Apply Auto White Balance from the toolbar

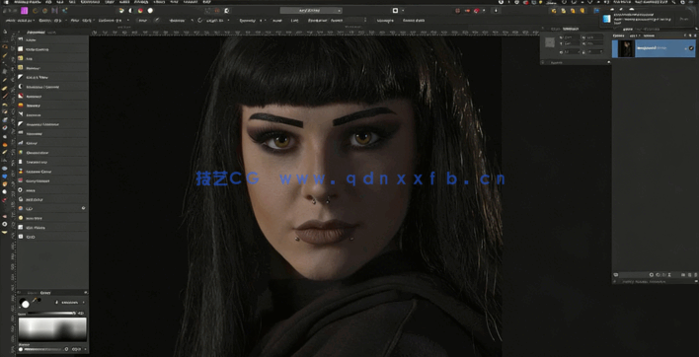coord(150,10)
